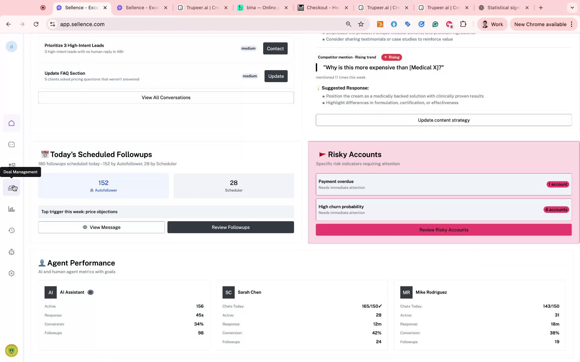Screen dimensions: 580x362
Task: Click the bug report icon in sidebar
Action: pyautogui.click(x=11, y=252)
